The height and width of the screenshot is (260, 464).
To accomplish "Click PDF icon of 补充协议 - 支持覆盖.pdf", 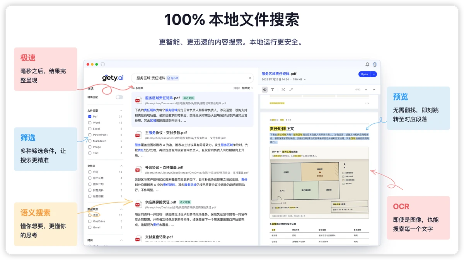I will (x=138, y=170).
